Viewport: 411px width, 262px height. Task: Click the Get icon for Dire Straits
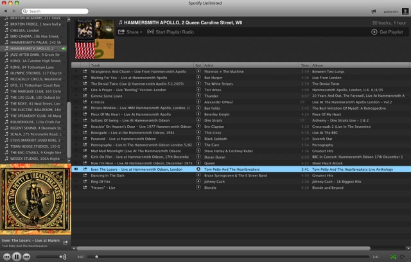tap(198, 120)
